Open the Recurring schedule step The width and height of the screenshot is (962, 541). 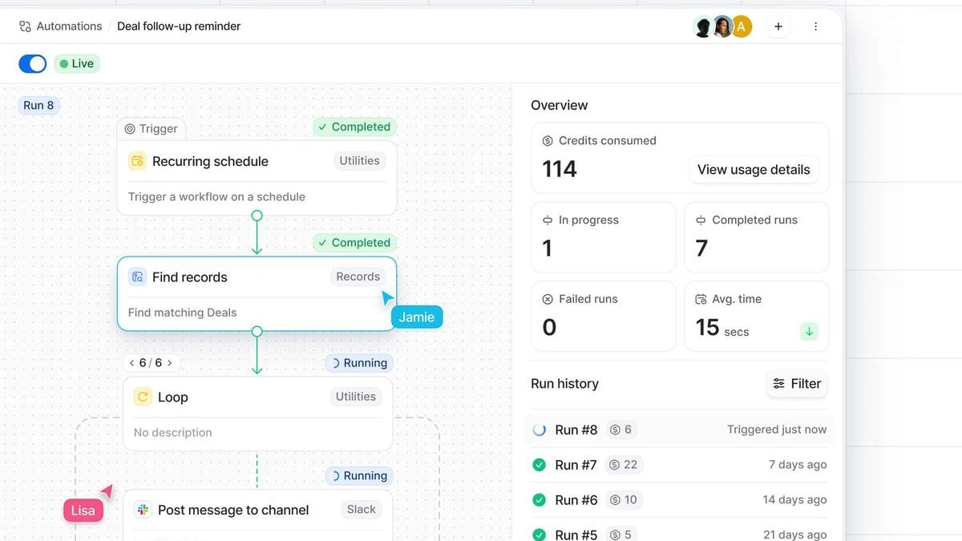(257, 178)
